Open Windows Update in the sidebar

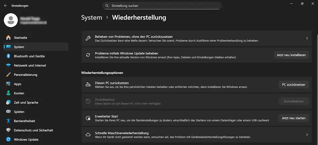[x=36, y=140]
